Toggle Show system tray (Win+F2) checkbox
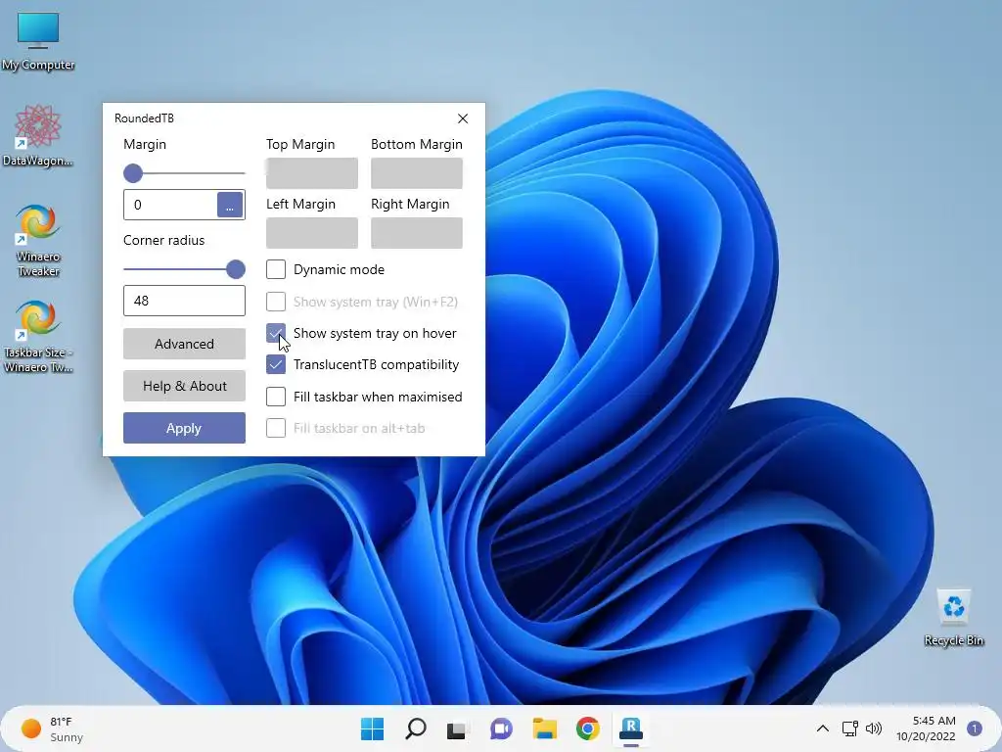The image size is (1002, 752). pos(275,302)
